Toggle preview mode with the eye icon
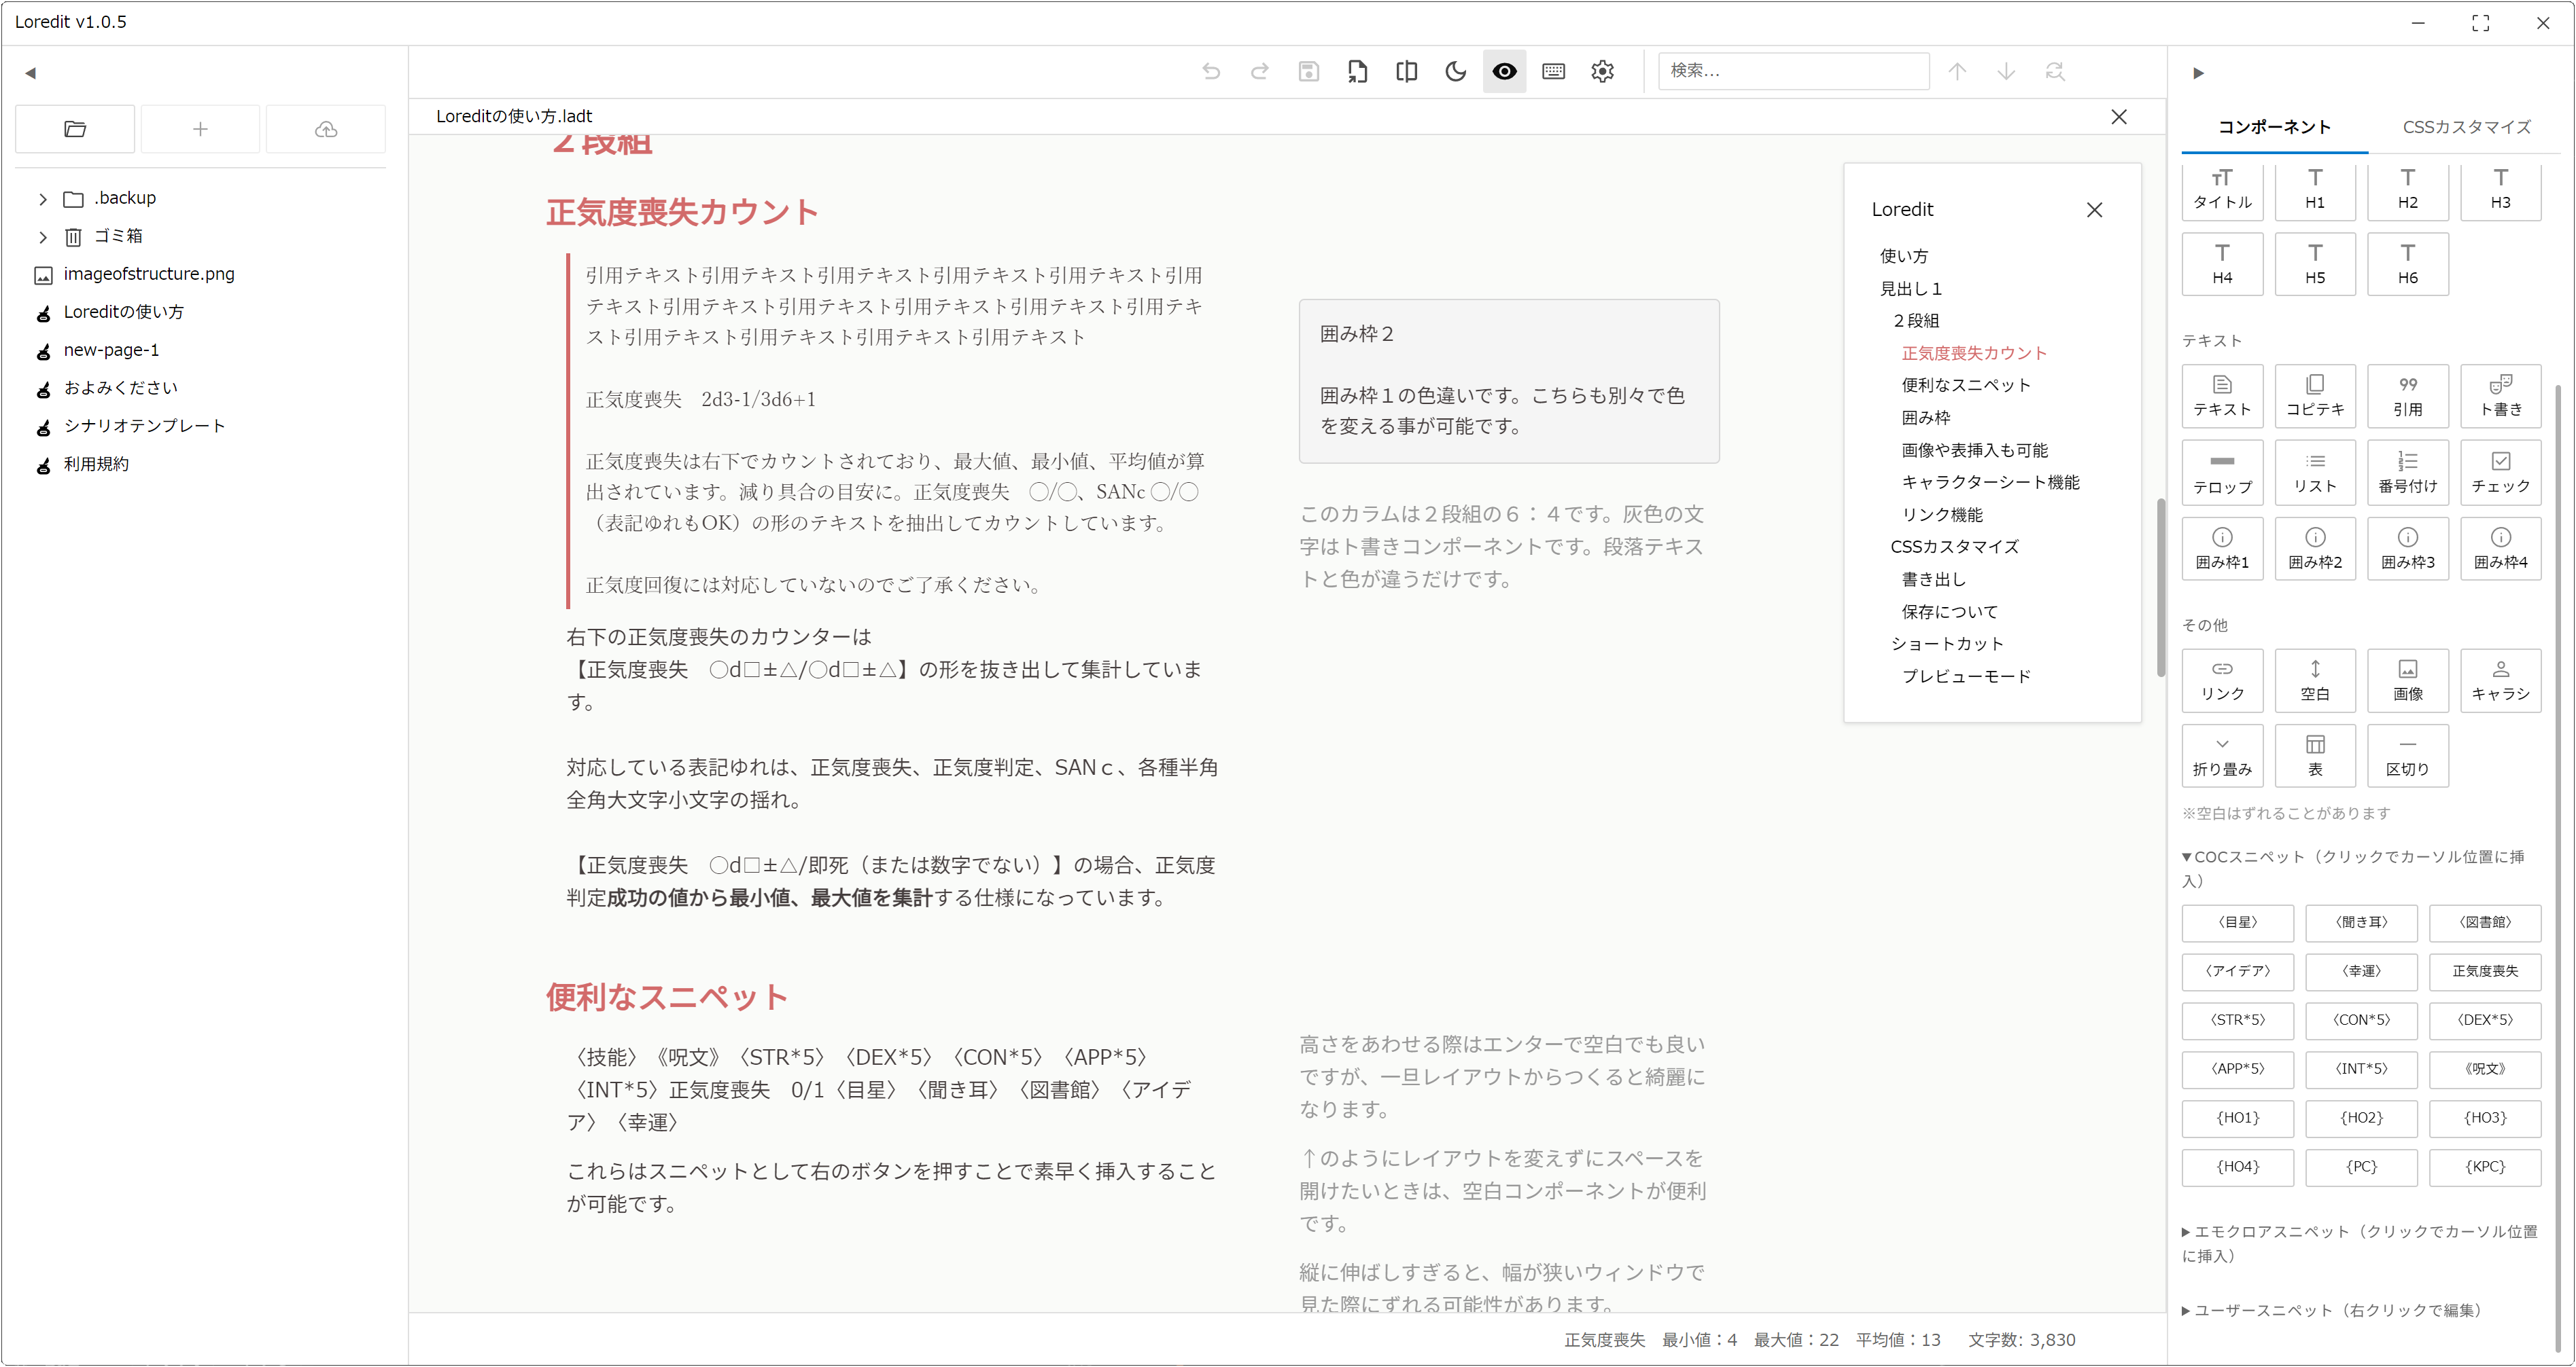 (x=1504, y=71)
